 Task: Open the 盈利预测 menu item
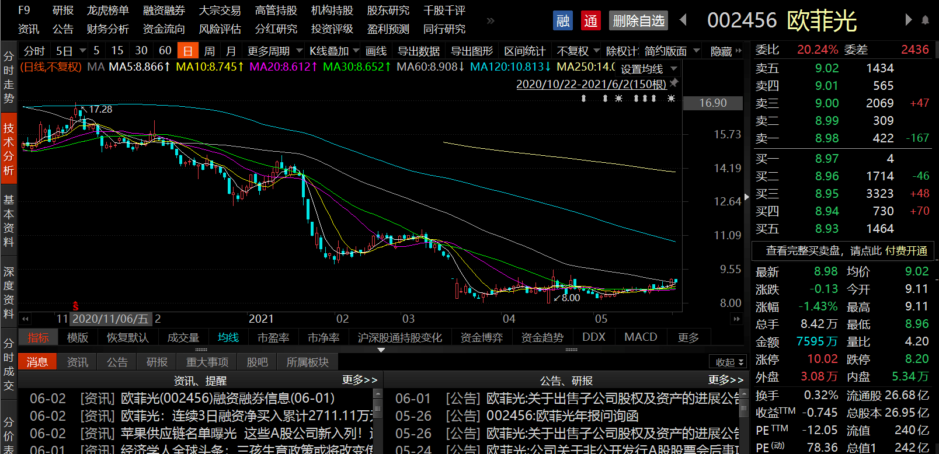(x=388, y=29)
